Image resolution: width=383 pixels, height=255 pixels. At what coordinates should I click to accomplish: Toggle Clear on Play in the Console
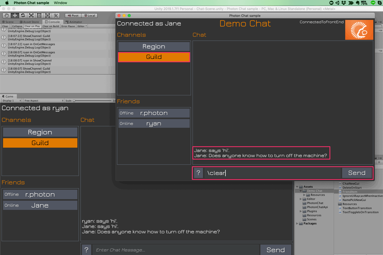pyautogui.click(x=32, y=26)
